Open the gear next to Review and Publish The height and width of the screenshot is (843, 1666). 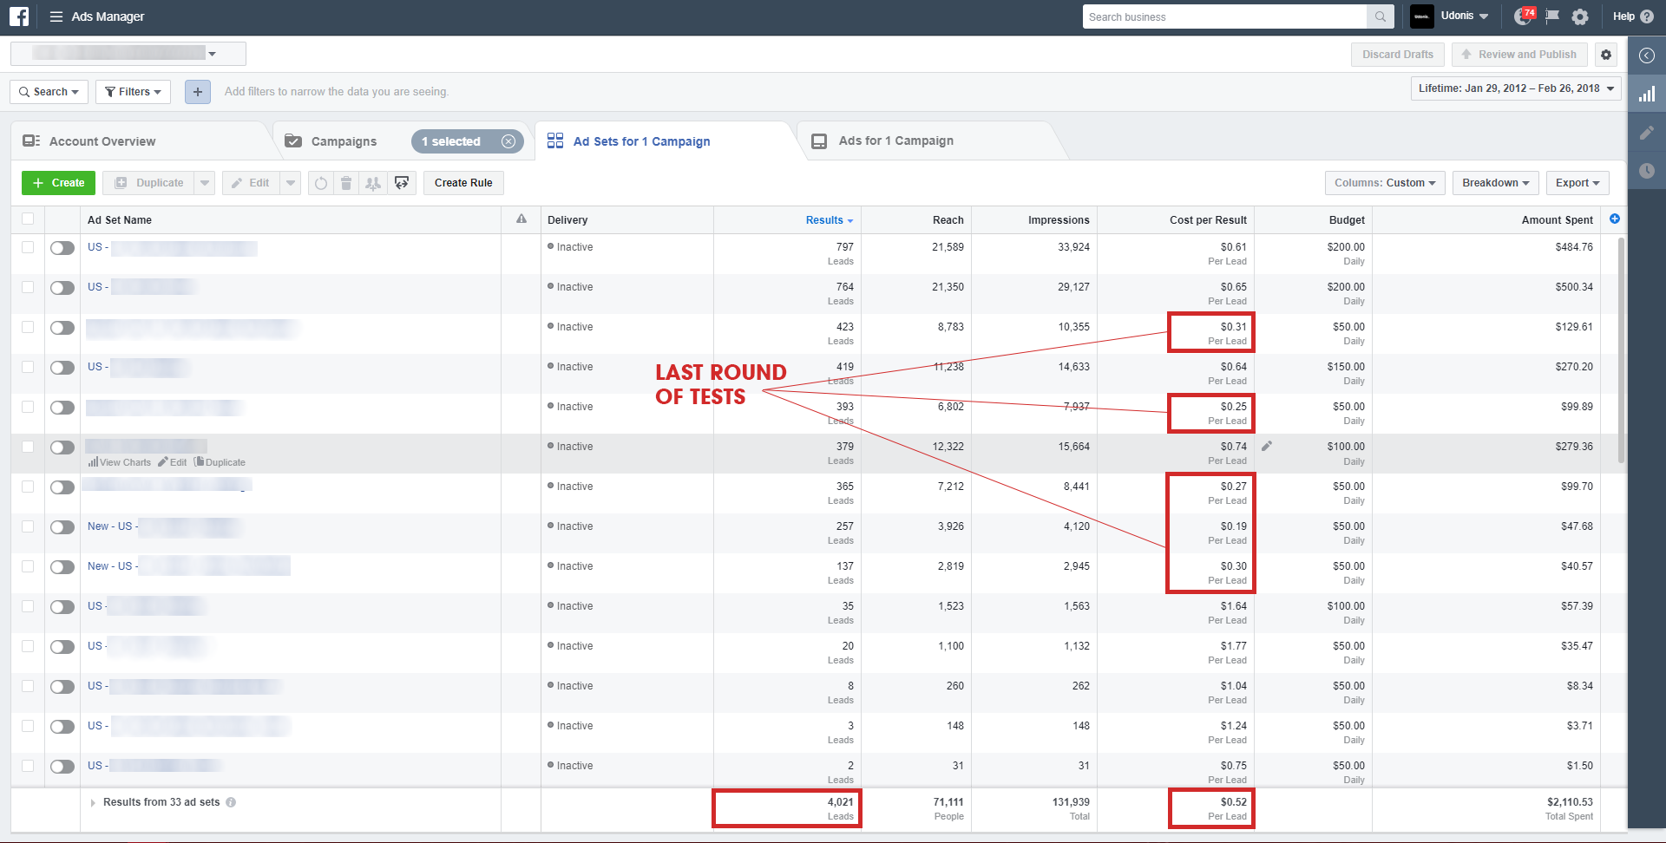pos(1606,55)
